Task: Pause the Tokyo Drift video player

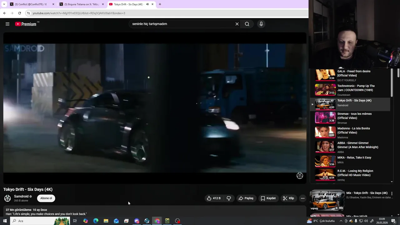Action: tap(155, 108)
